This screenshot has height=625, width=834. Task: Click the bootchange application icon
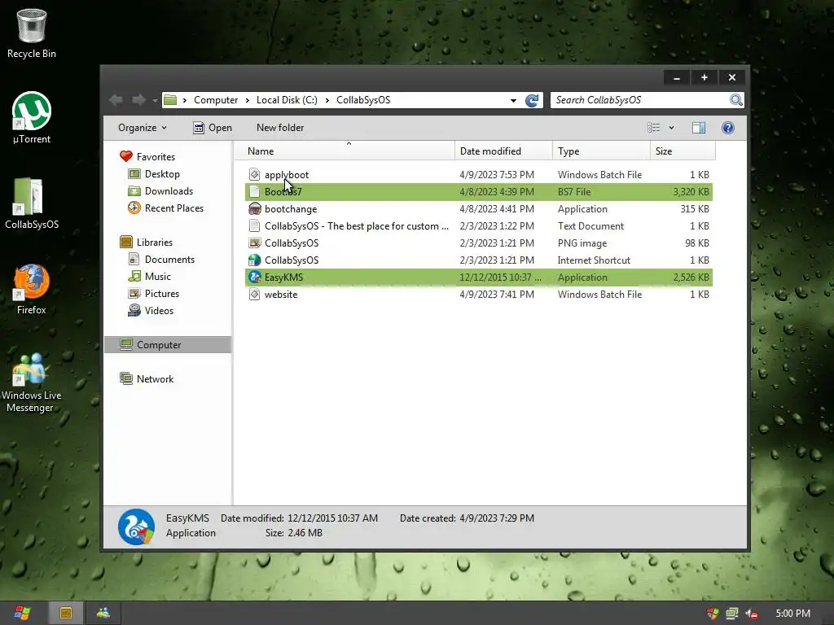point(255,209)
